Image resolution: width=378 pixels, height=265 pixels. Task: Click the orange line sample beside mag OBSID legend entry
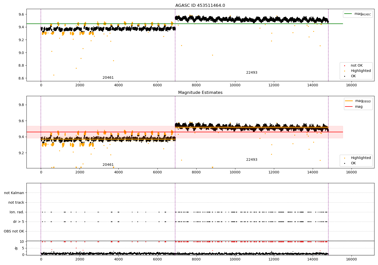pyautogui.click(x=349, y=101)
